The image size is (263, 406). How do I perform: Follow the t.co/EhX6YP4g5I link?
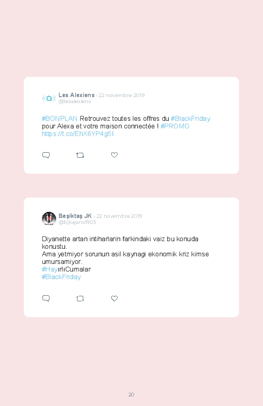78,134
